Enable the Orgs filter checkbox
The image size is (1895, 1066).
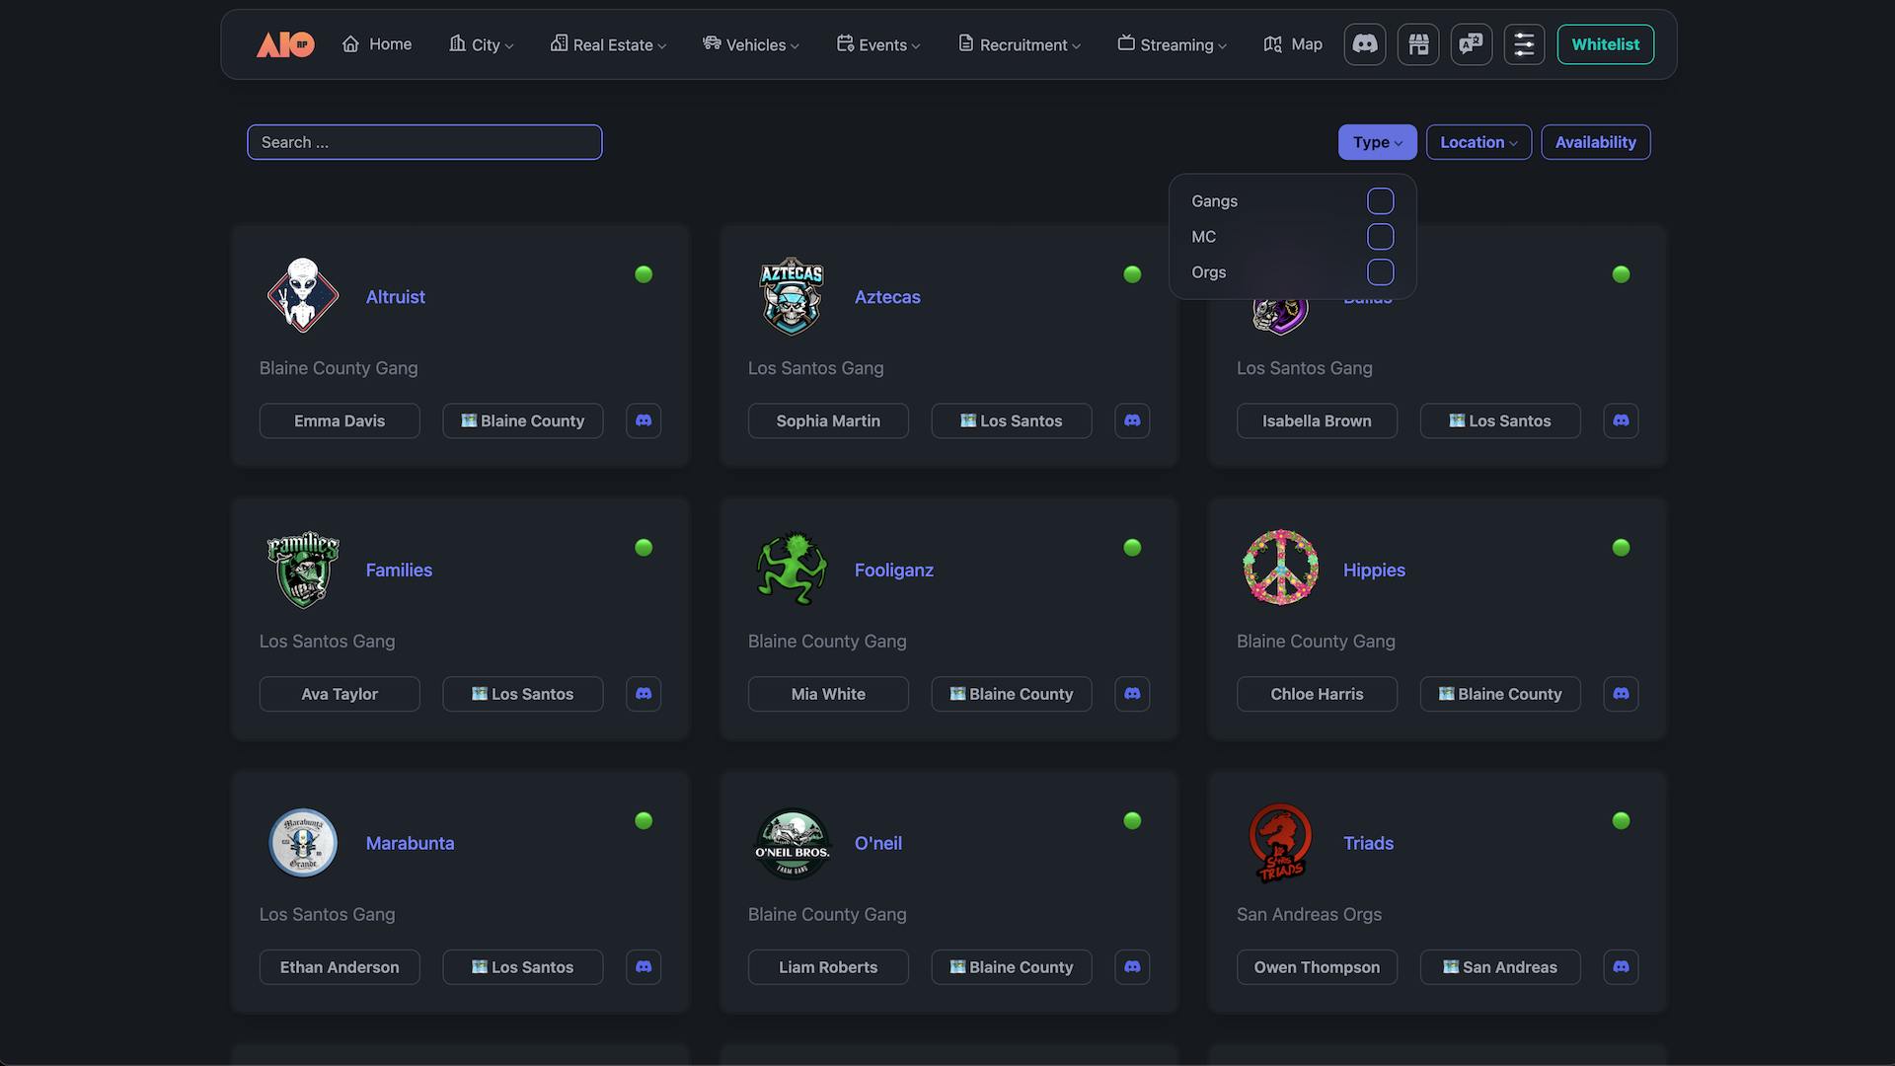[x=1380, y=272]
